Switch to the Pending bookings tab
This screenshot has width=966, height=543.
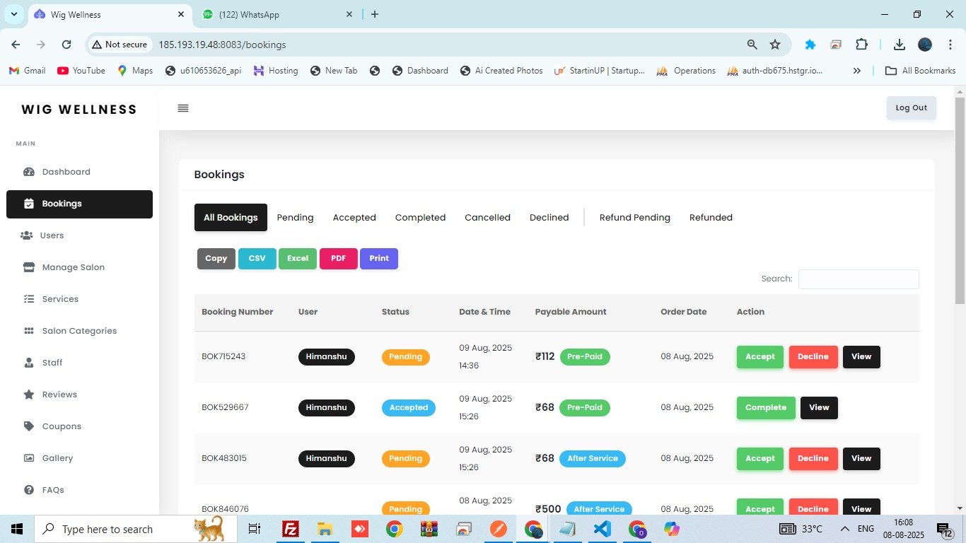point(295,218)
